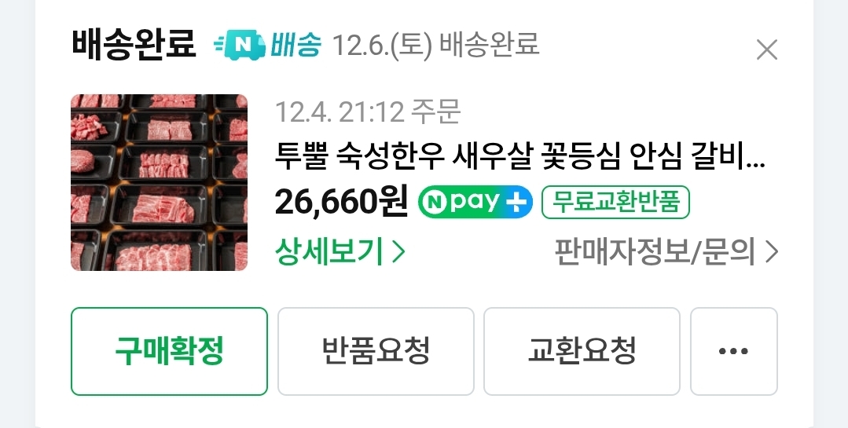This screenshot has width=848, height=428.
Task: Open the 한우 meat product thumbnail
Action: pos(159,182)
